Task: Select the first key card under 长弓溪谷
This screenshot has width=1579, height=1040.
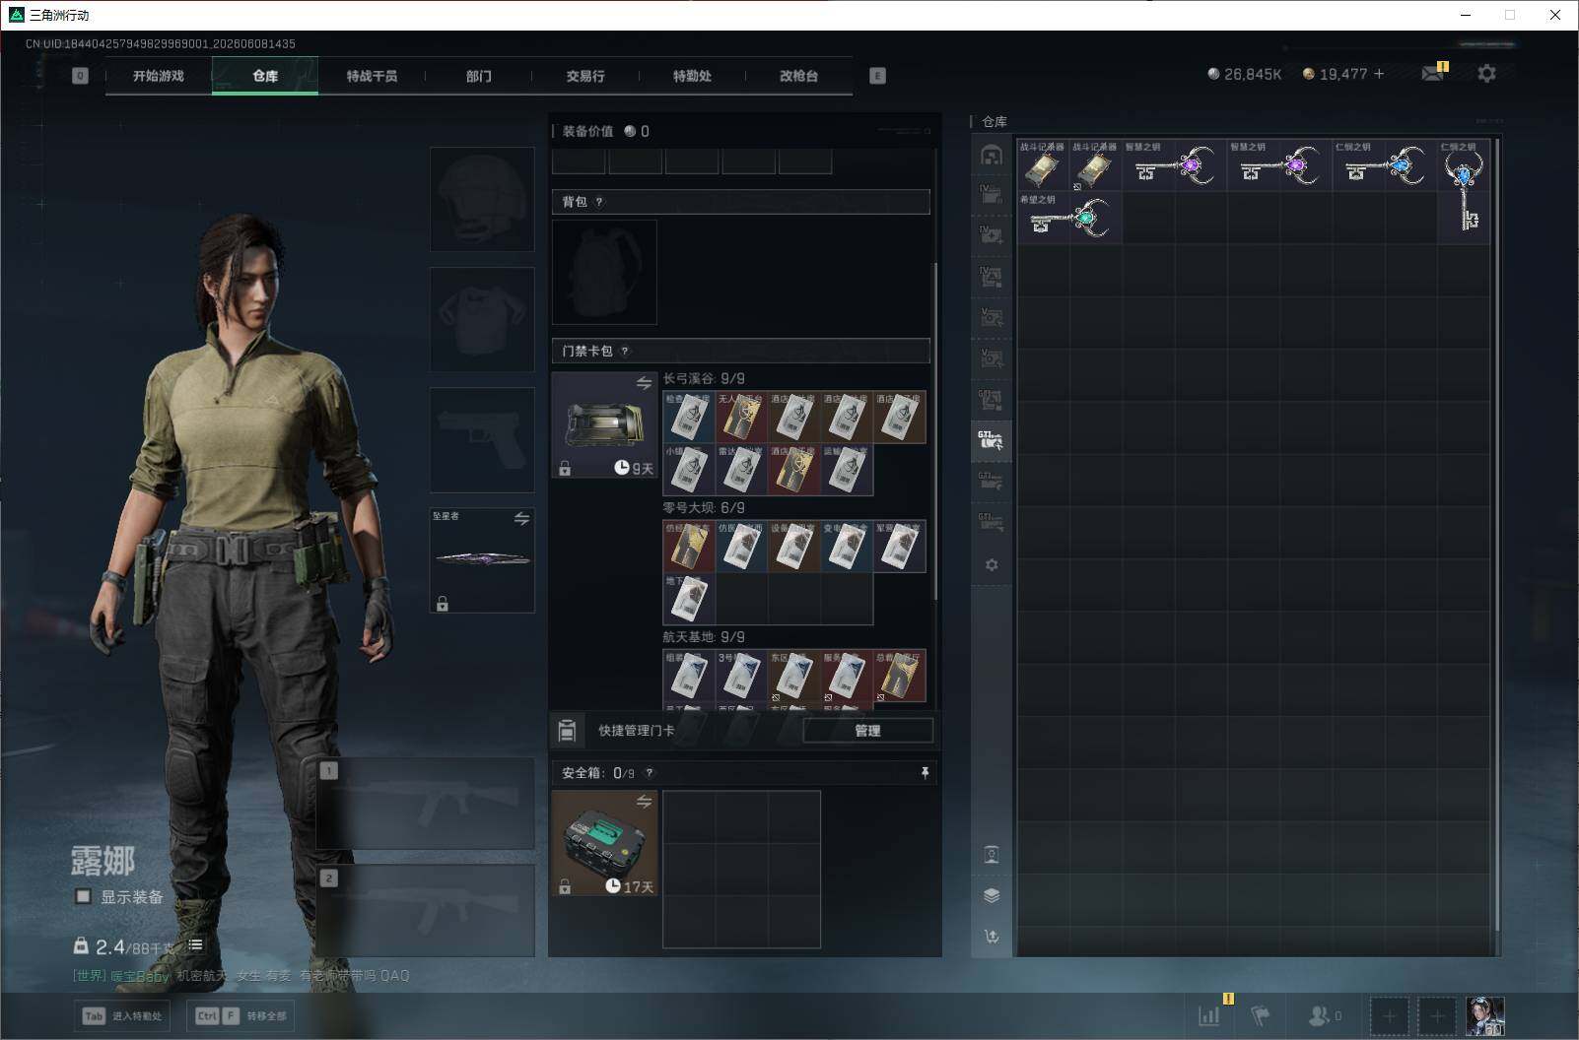Action: point(689,417)
